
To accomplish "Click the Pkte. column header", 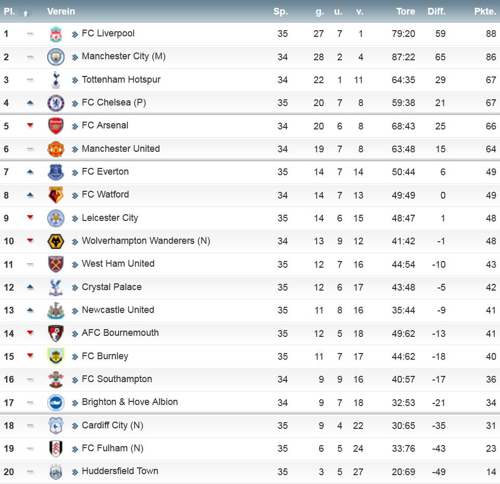I will (485, 11).
